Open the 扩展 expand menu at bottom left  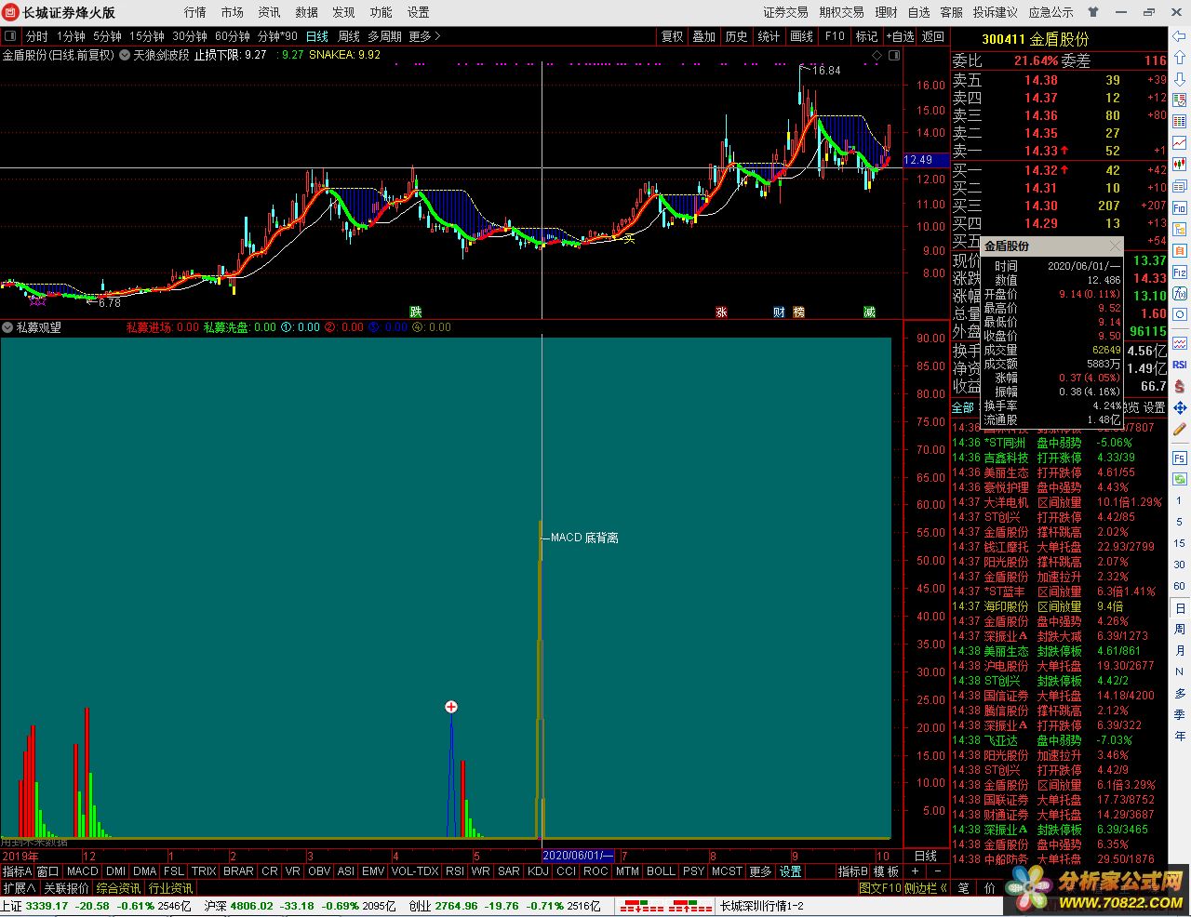20,888
